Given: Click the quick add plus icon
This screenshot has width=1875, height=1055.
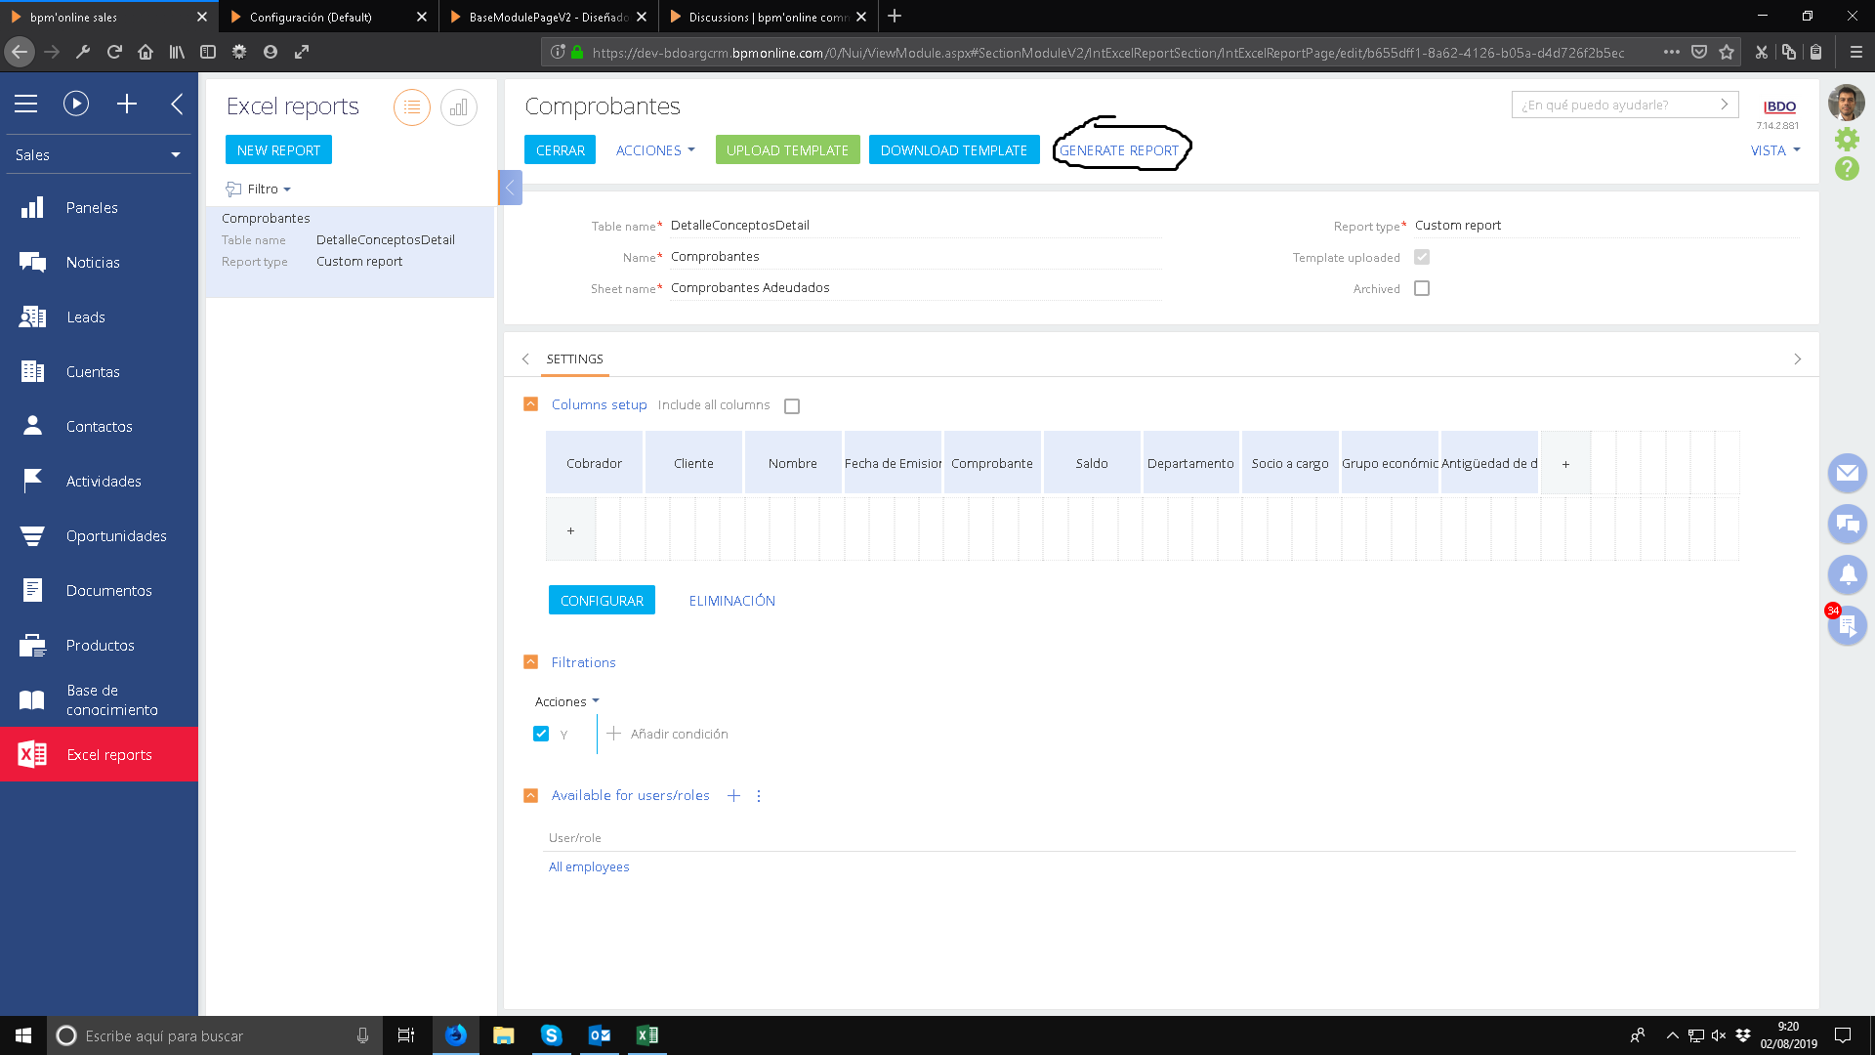Looking at the screenshot, I should coord(127,104).
